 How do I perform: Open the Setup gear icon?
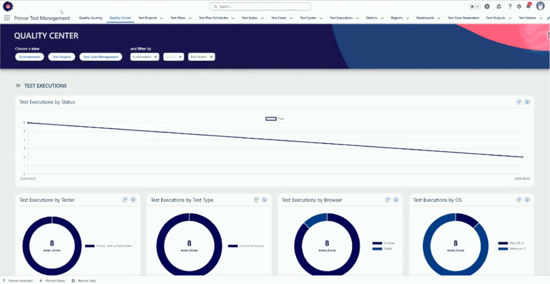click(519, 6)
